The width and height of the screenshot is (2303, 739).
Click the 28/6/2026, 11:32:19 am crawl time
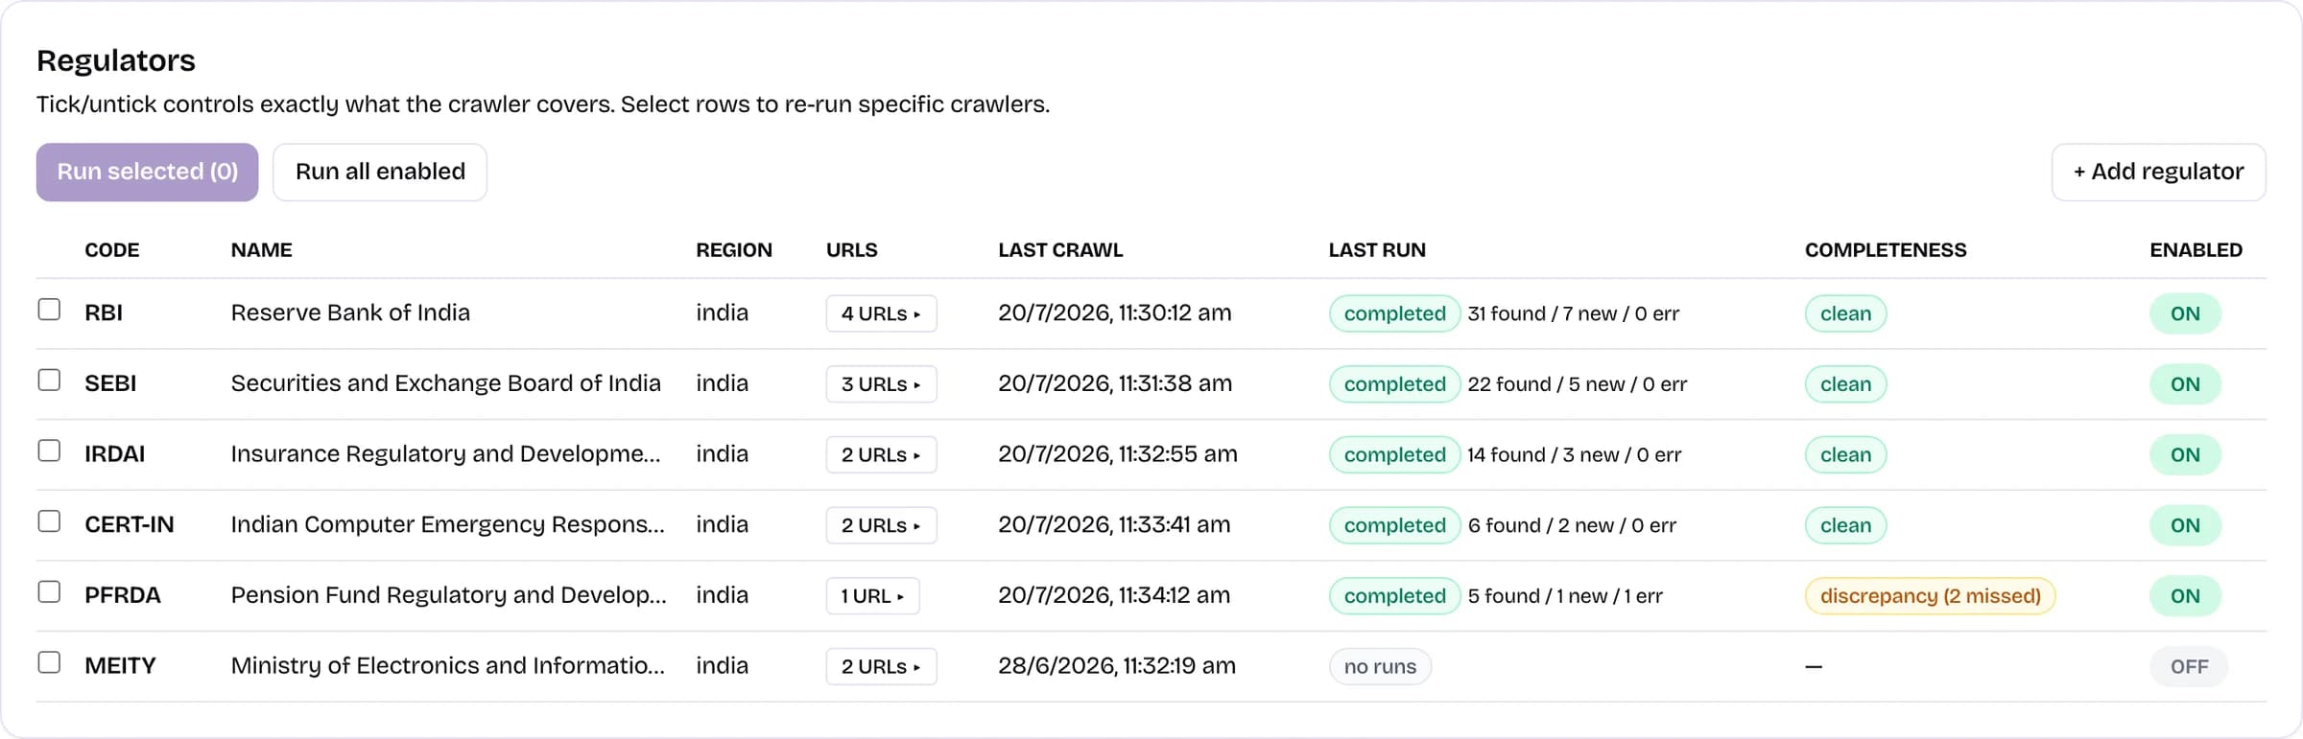[x=1117, y=666]
